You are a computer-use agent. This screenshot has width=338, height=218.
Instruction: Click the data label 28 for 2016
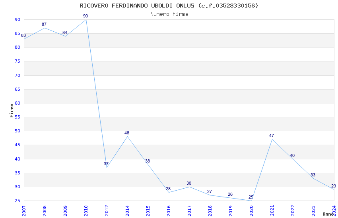pyautogui.click(x=168, y=189)
